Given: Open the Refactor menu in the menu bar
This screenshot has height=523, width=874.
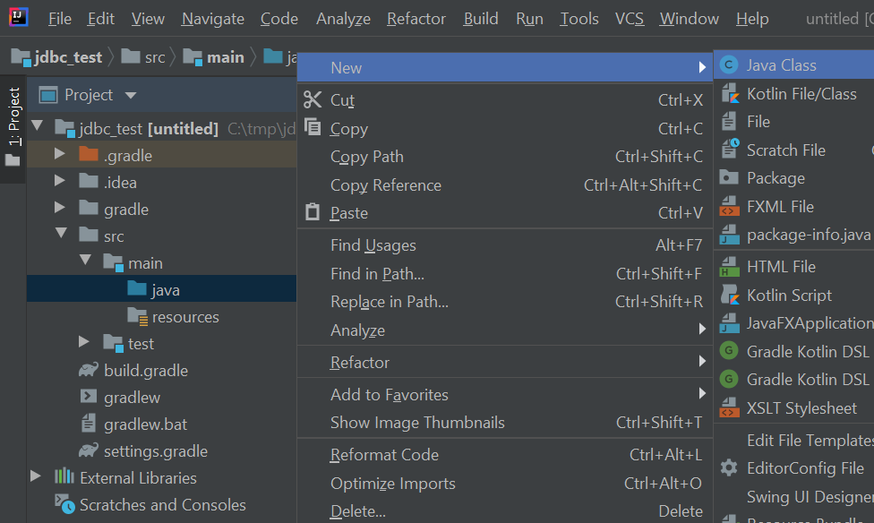Looking at the screenshot, I should pos(416,19).
